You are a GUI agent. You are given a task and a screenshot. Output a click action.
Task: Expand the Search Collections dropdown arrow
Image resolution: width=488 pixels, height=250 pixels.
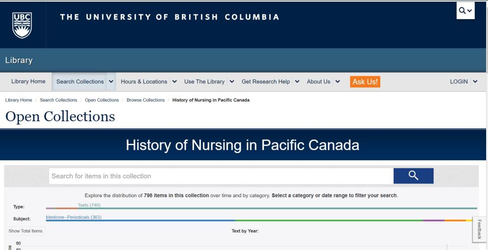pyautogui.click(x=111, y=82)
